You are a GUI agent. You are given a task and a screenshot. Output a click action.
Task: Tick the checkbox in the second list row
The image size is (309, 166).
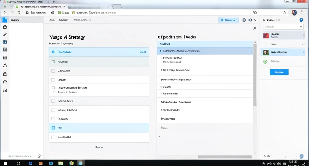pyautogui.click(x=53, y=62)
